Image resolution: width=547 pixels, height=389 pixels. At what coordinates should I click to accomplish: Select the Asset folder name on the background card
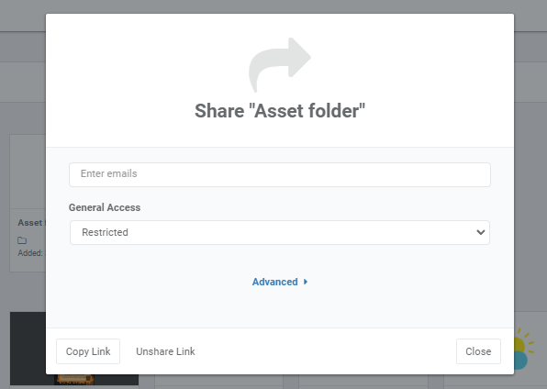pos(31,223)
